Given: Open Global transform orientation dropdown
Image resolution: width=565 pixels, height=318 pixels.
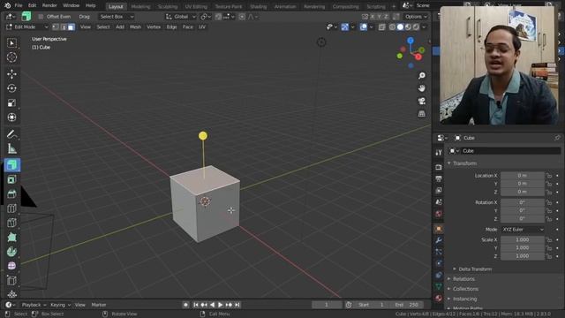Looking at the screenshot, I should pos(180,17).
